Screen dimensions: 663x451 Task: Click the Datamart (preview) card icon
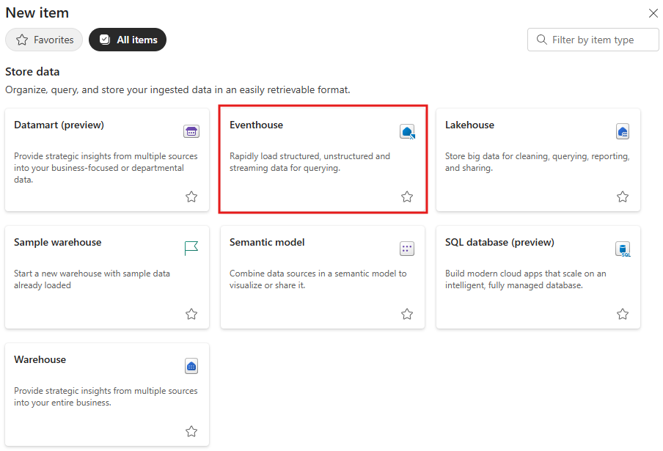[191, 131]
